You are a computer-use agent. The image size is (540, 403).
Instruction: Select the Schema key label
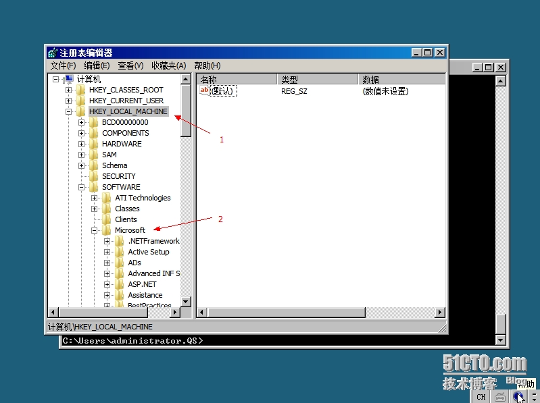pyautogui.click(x=115, y=165)
